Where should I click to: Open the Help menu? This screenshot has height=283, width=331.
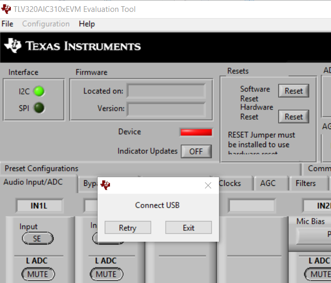tap(87, 24)
